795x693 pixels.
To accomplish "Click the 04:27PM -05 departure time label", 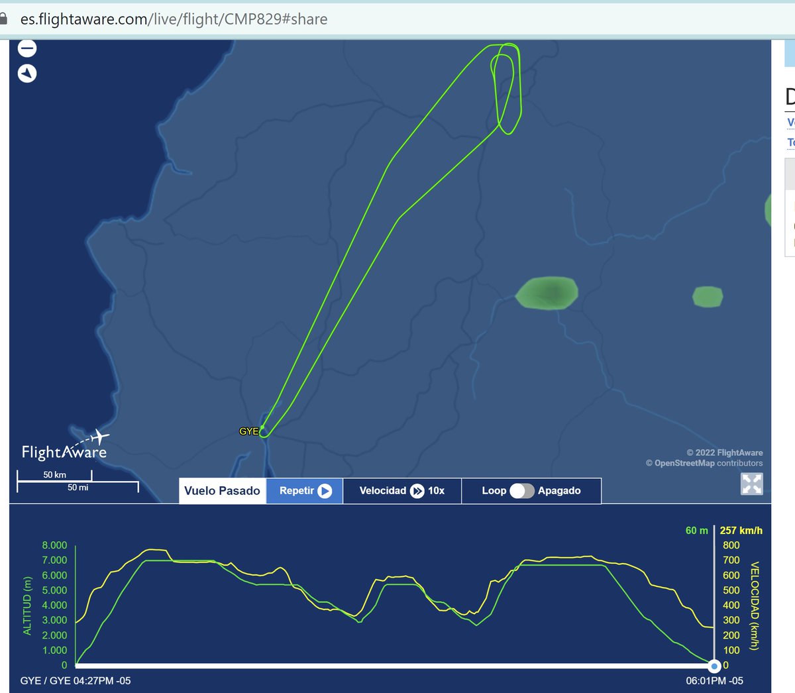I will pos(102,681).
